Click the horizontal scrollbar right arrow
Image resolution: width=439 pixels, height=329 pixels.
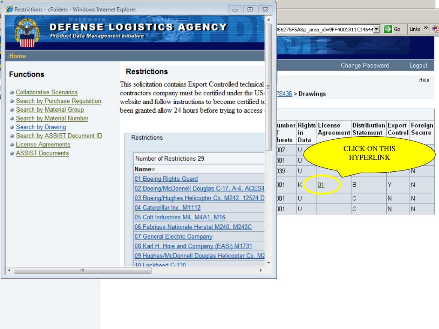point(261,270)
